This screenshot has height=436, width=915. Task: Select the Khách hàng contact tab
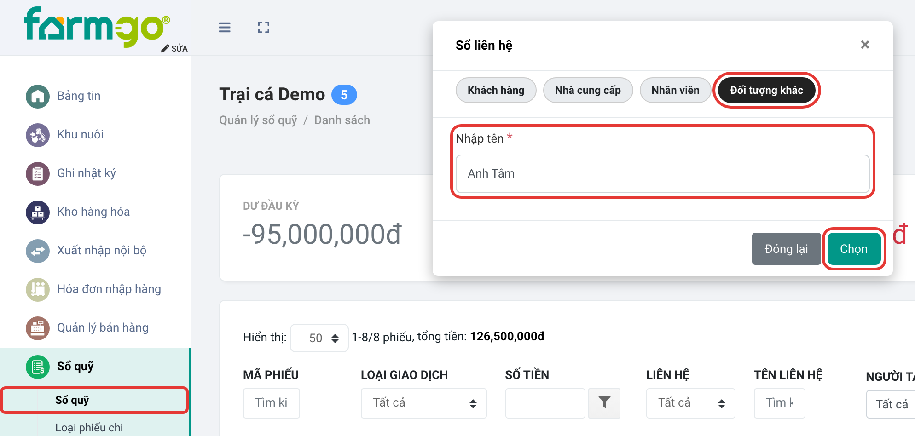point(496,90)
